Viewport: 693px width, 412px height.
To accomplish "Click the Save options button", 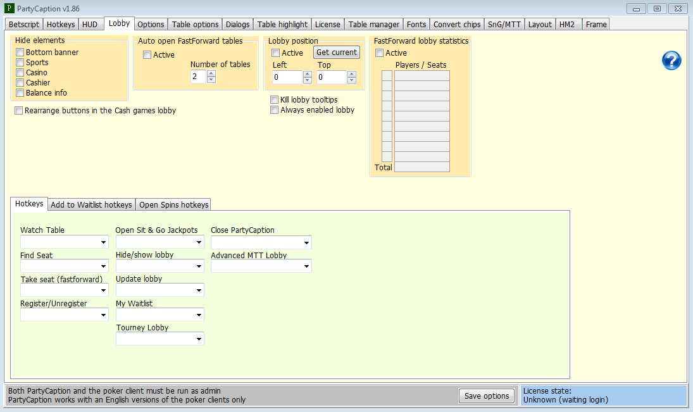I will [x=487, y=396].
